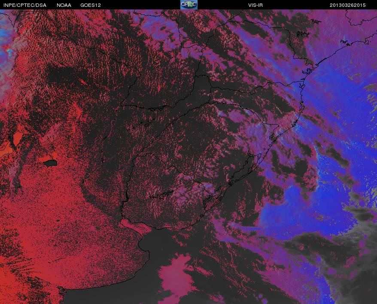Click the GOES12 satellite label

click(x=91, y=5)
